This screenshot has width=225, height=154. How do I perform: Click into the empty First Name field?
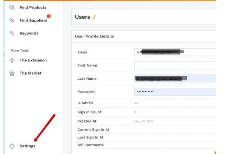pyautogui.click(x=175, y=65)
